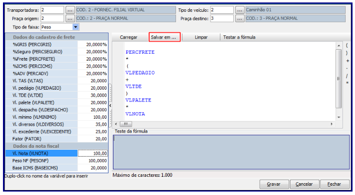Viewport: 355px width, 195px height.
Task: Select the Vl. TDE (VLTDE) row
Action: click(x=57, y=95)
